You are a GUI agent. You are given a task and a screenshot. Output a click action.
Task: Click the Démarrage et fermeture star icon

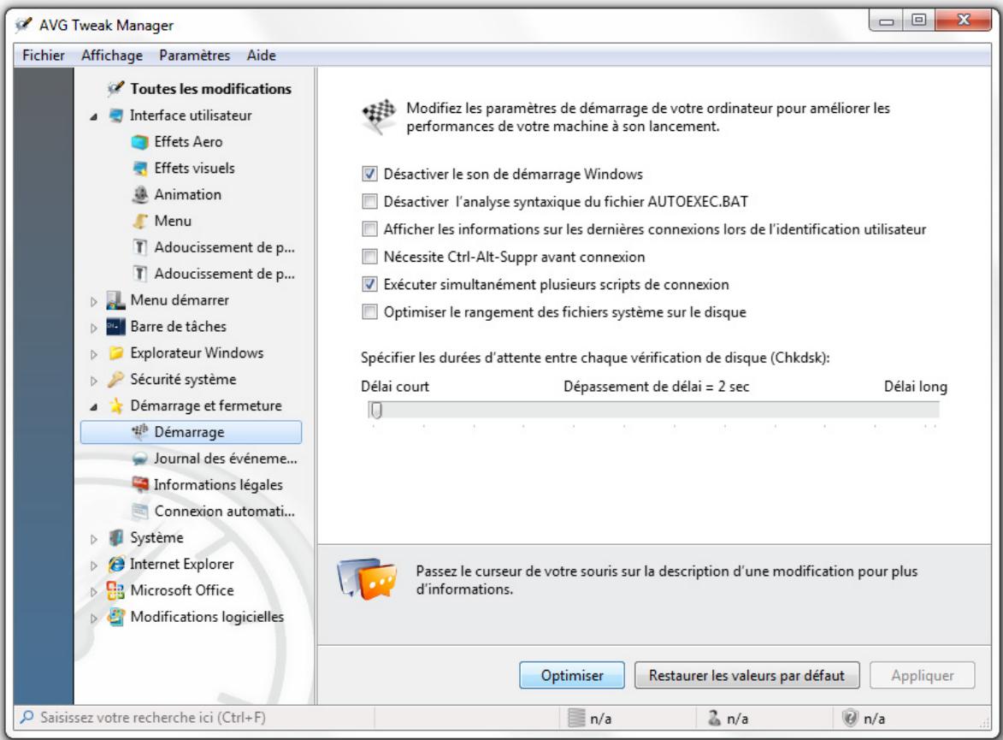point(115,406)
